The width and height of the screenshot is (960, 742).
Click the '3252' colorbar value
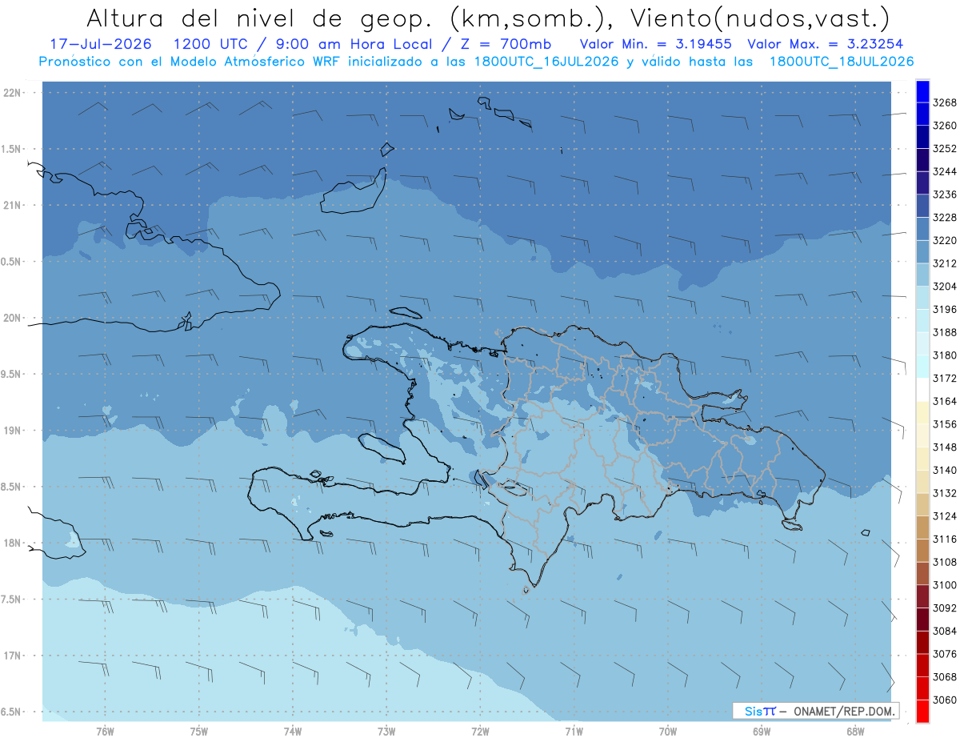point(944,149)
